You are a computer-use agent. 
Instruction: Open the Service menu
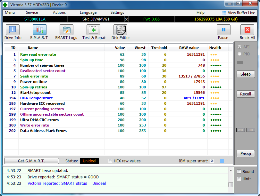(x=32, y=12)
